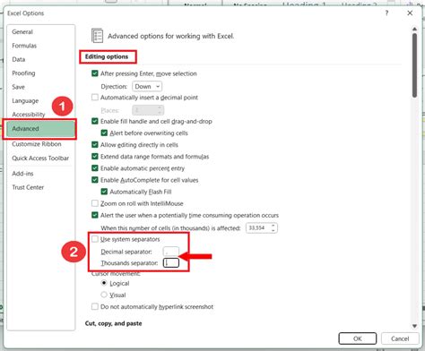This screenshot has height=351, width=425.
Task: Click the Help question mark icon
Action: point(386,13)
